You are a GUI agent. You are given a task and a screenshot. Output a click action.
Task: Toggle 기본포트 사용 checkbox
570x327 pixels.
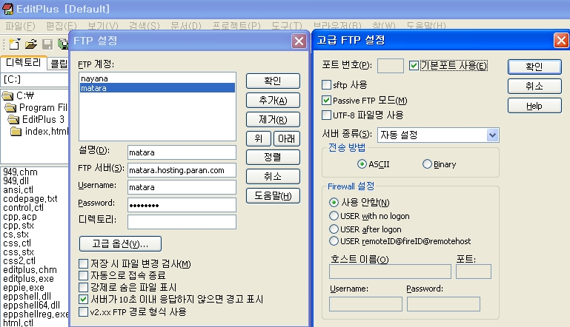pyautogui.click(x=414, y=66)
